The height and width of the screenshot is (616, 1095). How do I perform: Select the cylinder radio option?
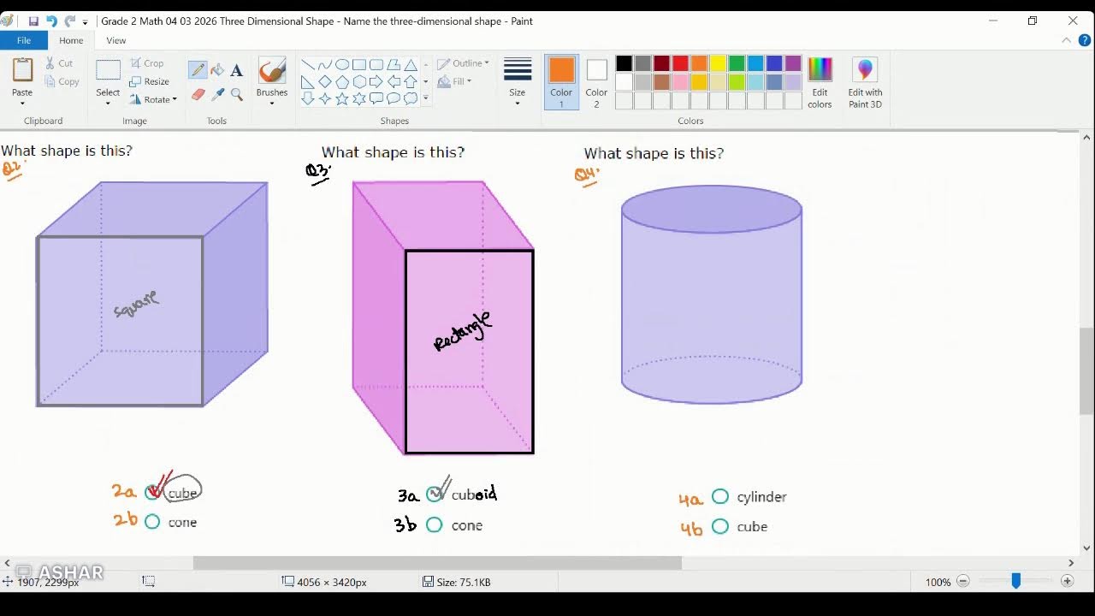(720, 496)
